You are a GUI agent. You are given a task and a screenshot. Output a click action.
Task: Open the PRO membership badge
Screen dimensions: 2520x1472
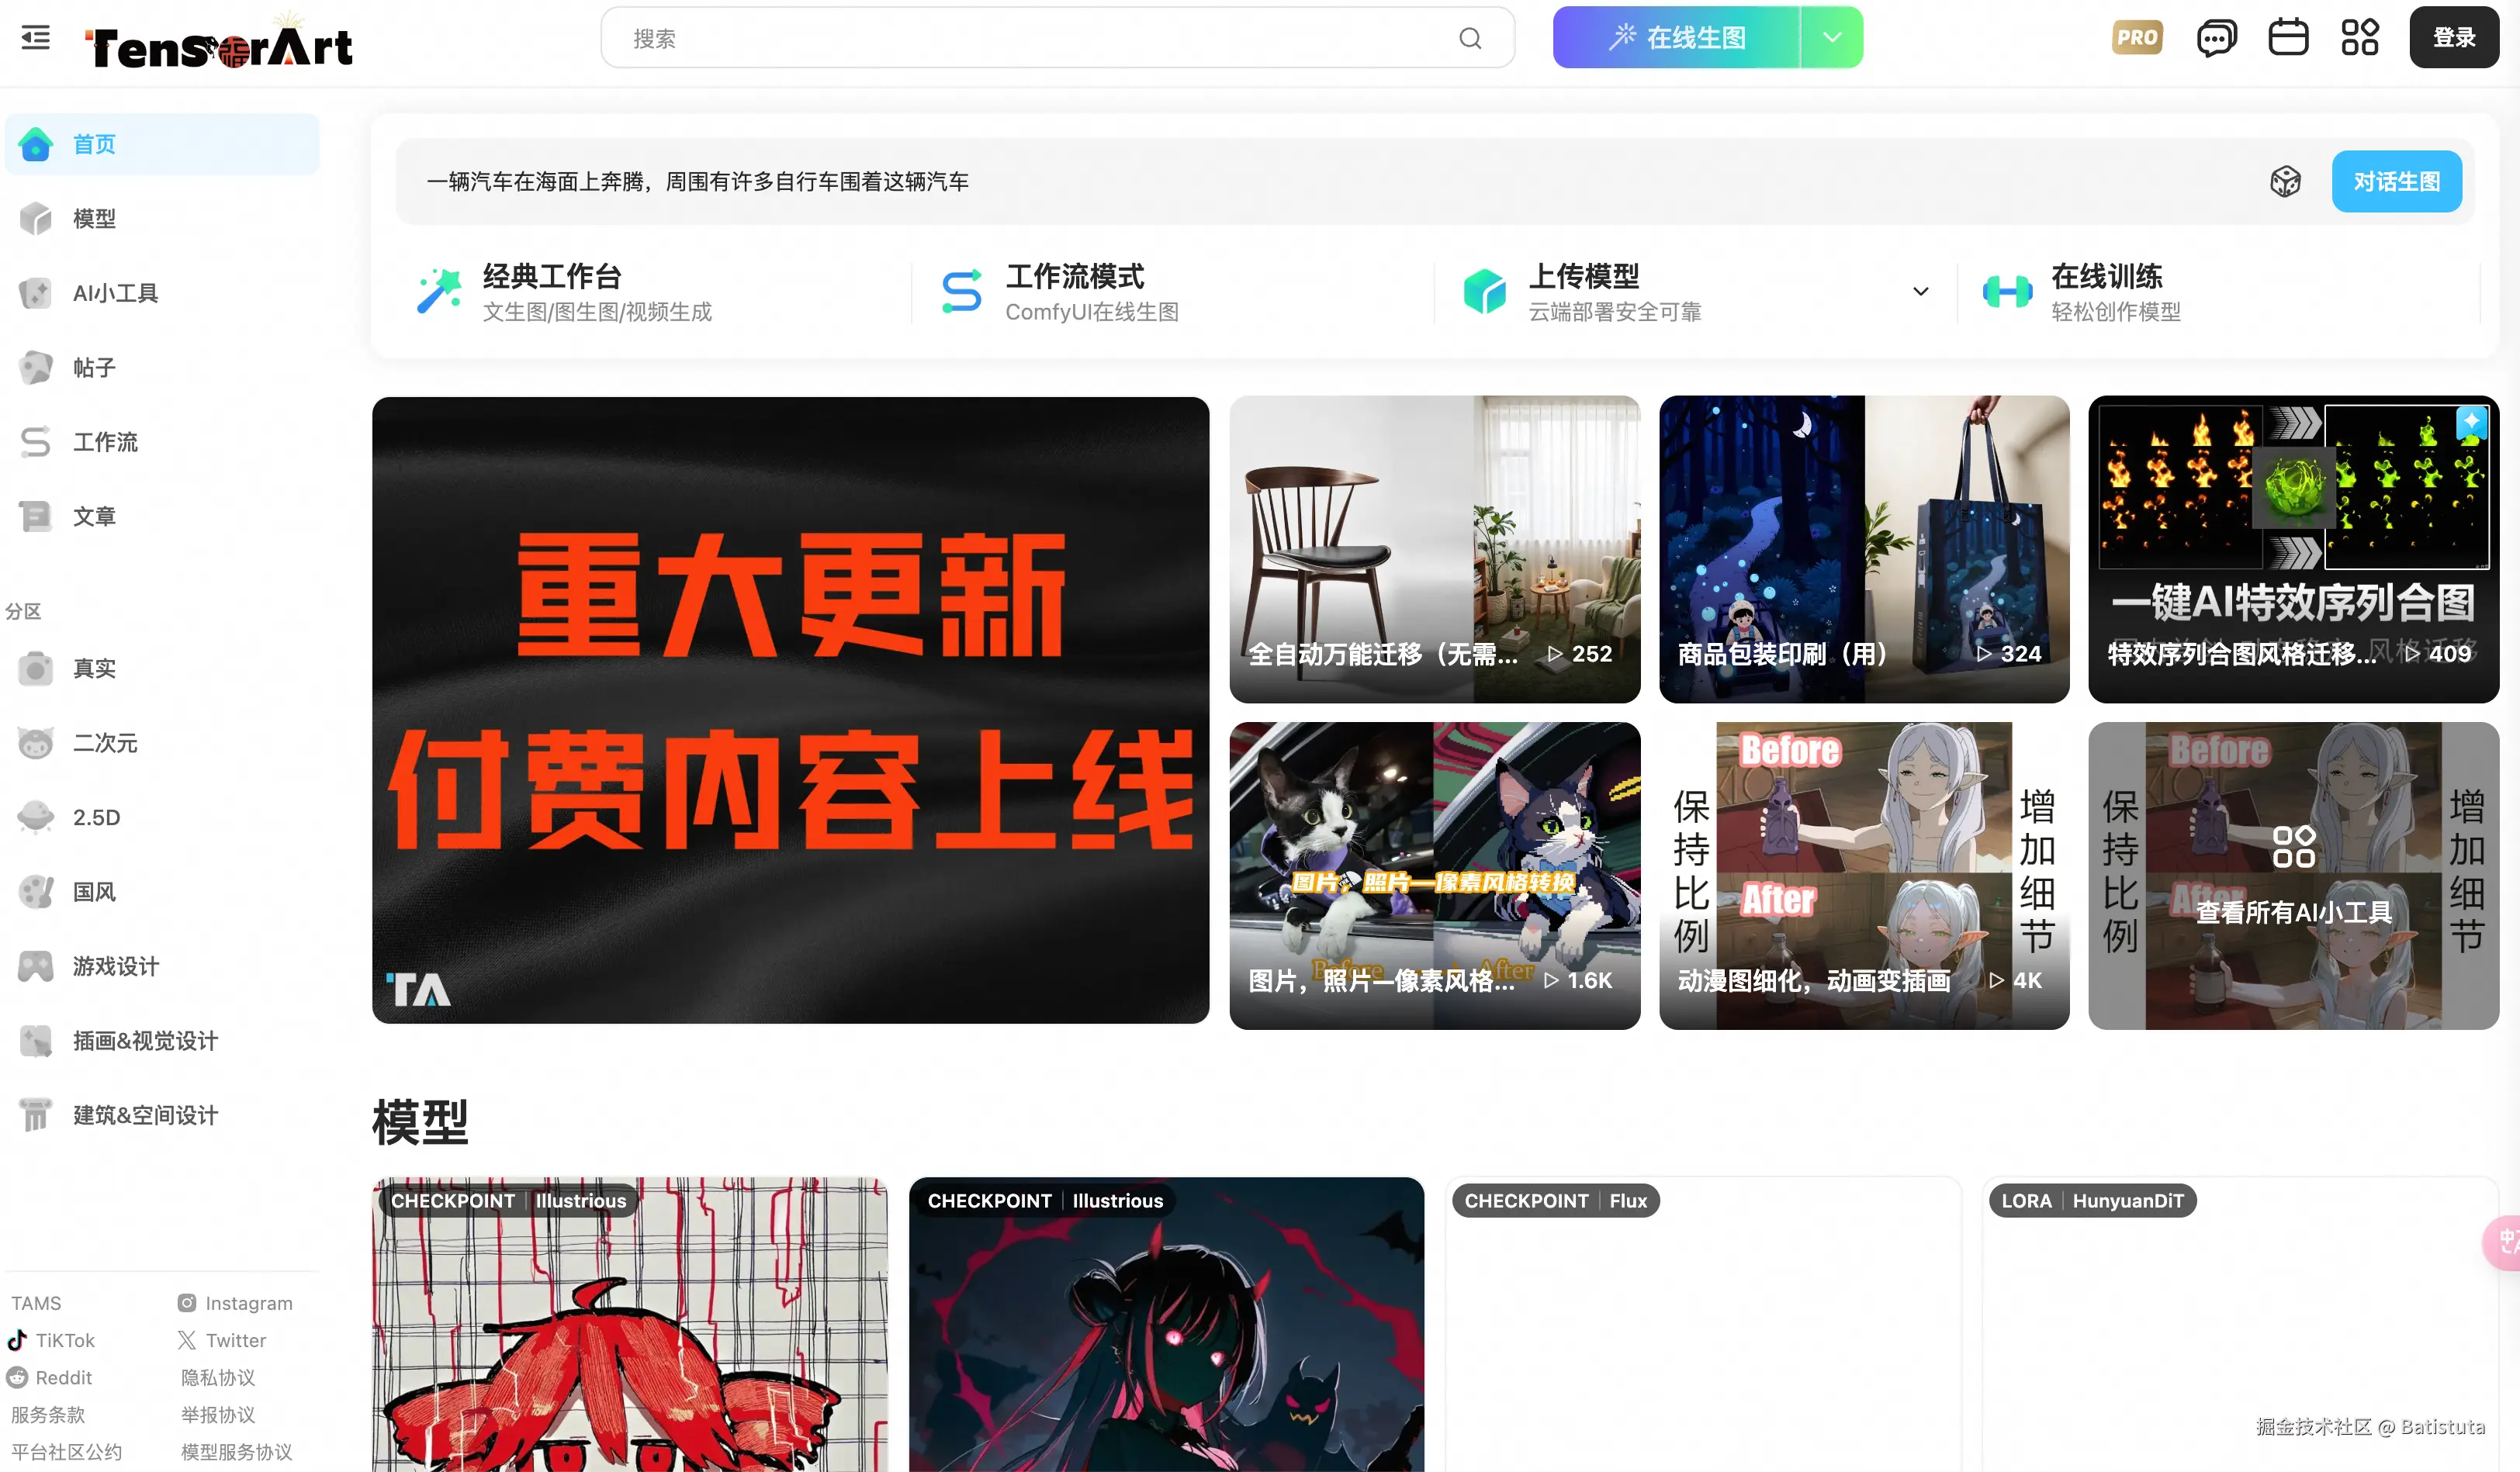[x=2137, y=38]
